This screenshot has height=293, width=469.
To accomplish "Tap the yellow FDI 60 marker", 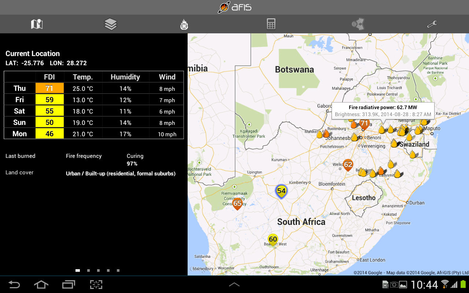I will coord(273,240).
